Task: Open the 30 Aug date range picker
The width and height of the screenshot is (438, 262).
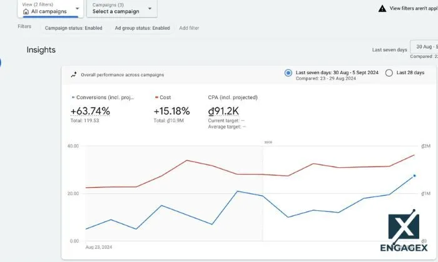Action: click(424, 47)
